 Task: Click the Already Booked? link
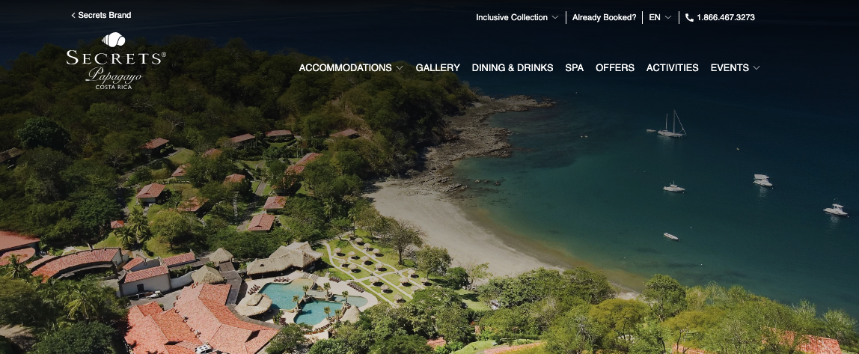tap(605, 17)
